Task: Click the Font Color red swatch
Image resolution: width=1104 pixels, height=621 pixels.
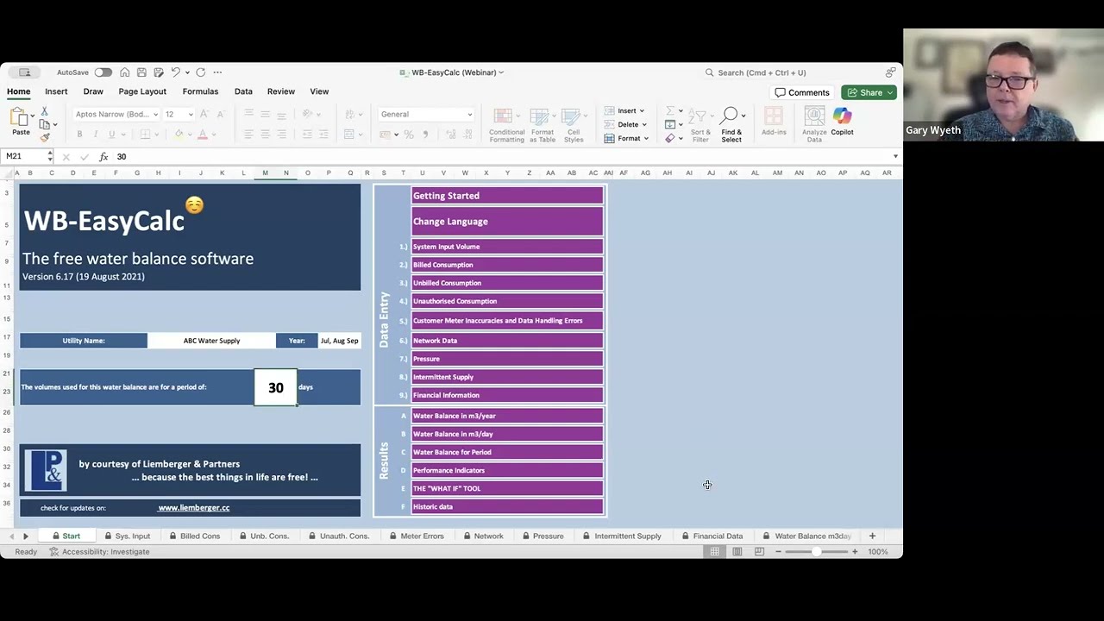Action: tap(202, 135)
